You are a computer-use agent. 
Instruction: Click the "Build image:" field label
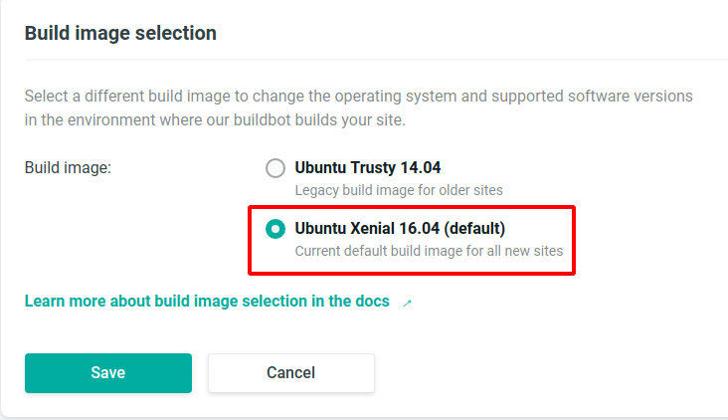click(68, 168)
